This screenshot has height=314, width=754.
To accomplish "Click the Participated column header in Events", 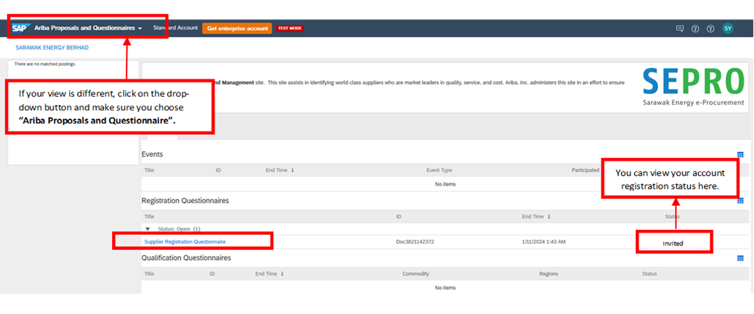I will pyautogui.click(x=585, y=170).
